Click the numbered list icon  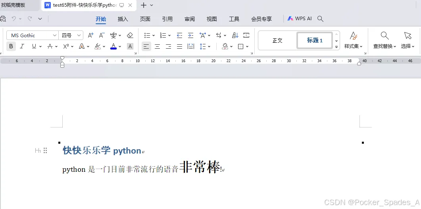pyautogui.click(x=163, y=35)
